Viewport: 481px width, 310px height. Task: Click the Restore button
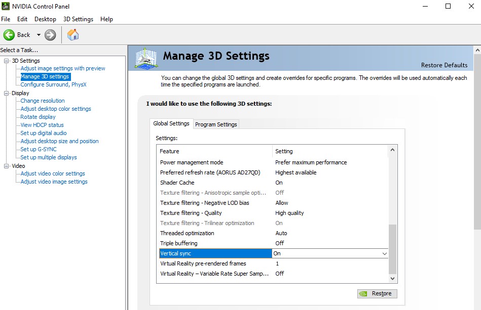(377, 293)
